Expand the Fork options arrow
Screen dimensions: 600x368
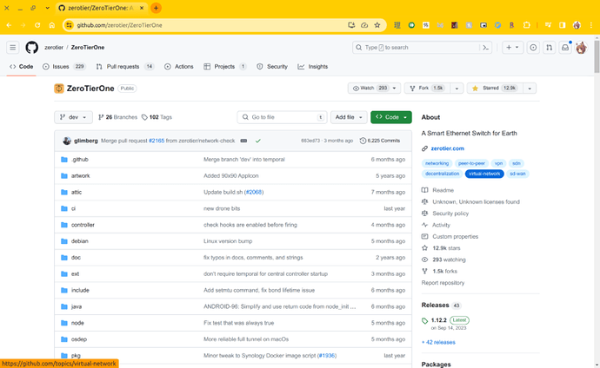pos(457,89)
